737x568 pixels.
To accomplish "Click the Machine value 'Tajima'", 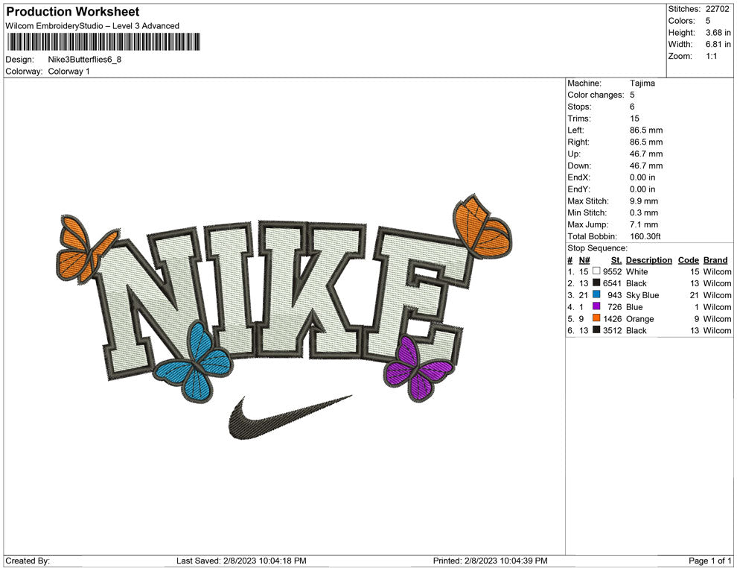I will point(642,83).
